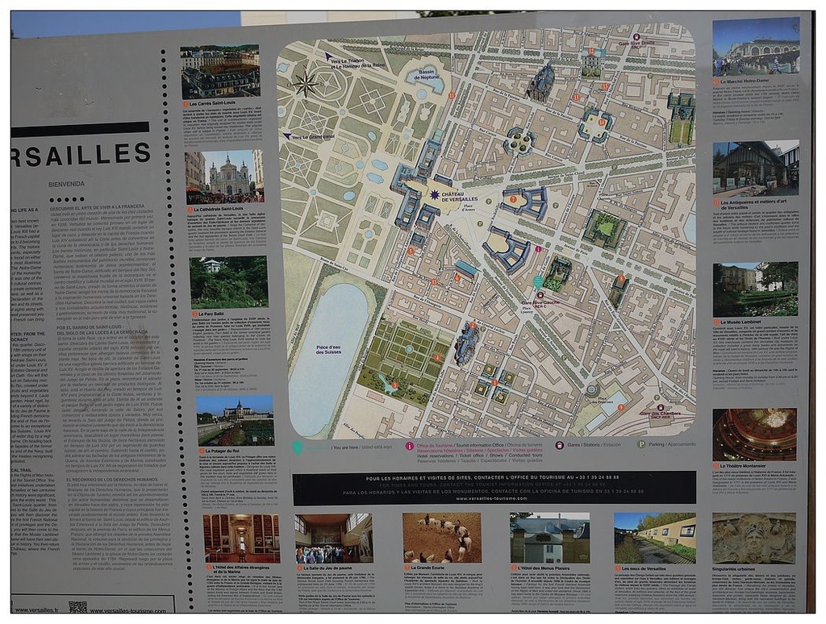Viewport: 826px width, 624px height.
Task: Open the Antiquaires et métiers d'art photo
Action: point(756,168)
